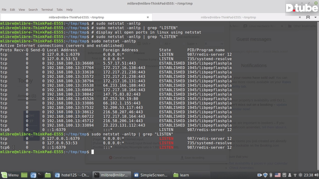
Task: Switch to the hotel125 Chromium window
Action: 72,175
